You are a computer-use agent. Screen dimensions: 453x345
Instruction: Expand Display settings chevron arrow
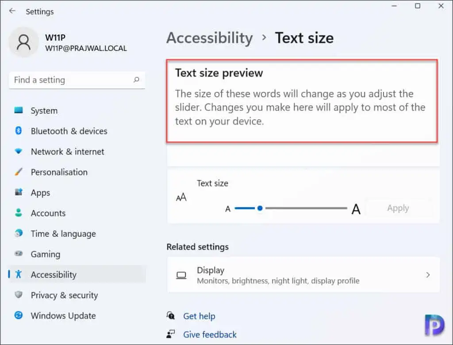[428, 275]
